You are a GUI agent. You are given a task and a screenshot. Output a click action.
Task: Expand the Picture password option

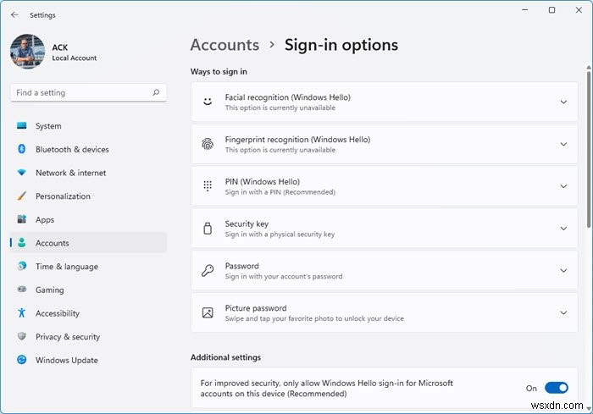[x=563, y=312]
